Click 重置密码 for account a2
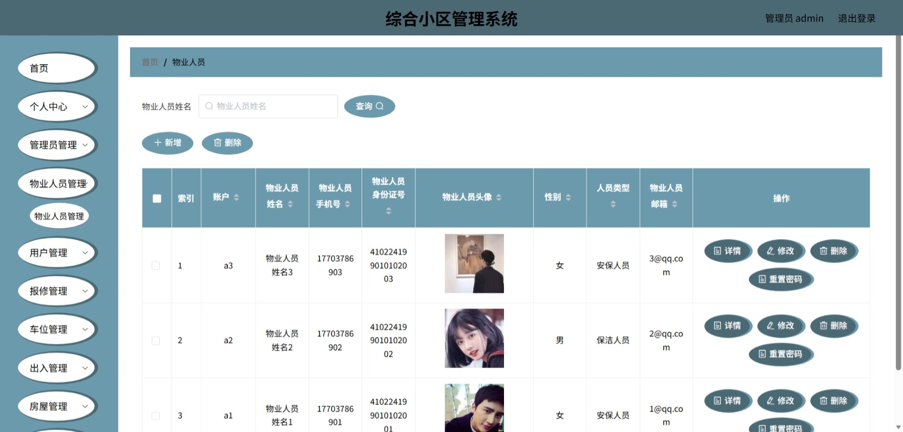Image resolution: width=903 pixels, height=432 pixels. 781,354
